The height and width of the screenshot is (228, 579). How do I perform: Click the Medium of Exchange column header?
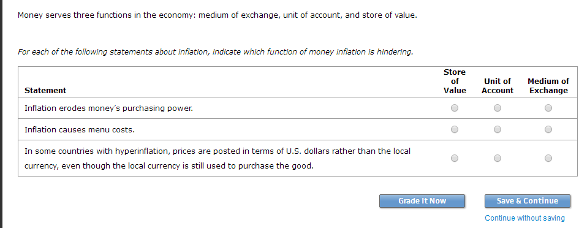point(548,86)
